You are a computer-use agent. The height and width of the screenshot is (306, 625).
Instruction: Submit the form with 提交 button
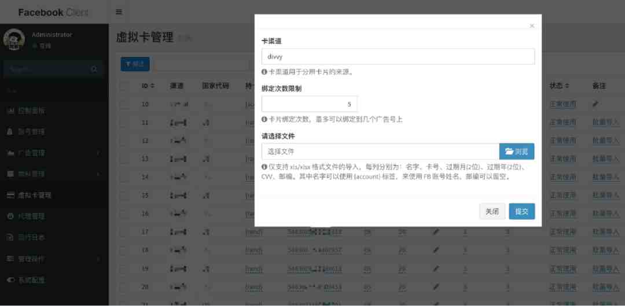point(522,212)
